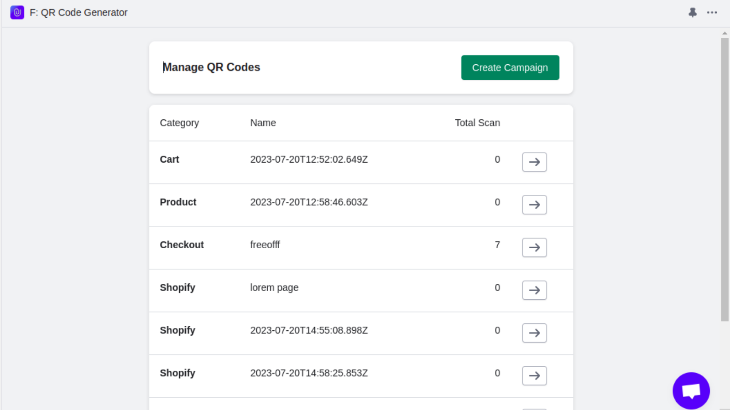Click the scrollbar up arrow

(725, 33)
